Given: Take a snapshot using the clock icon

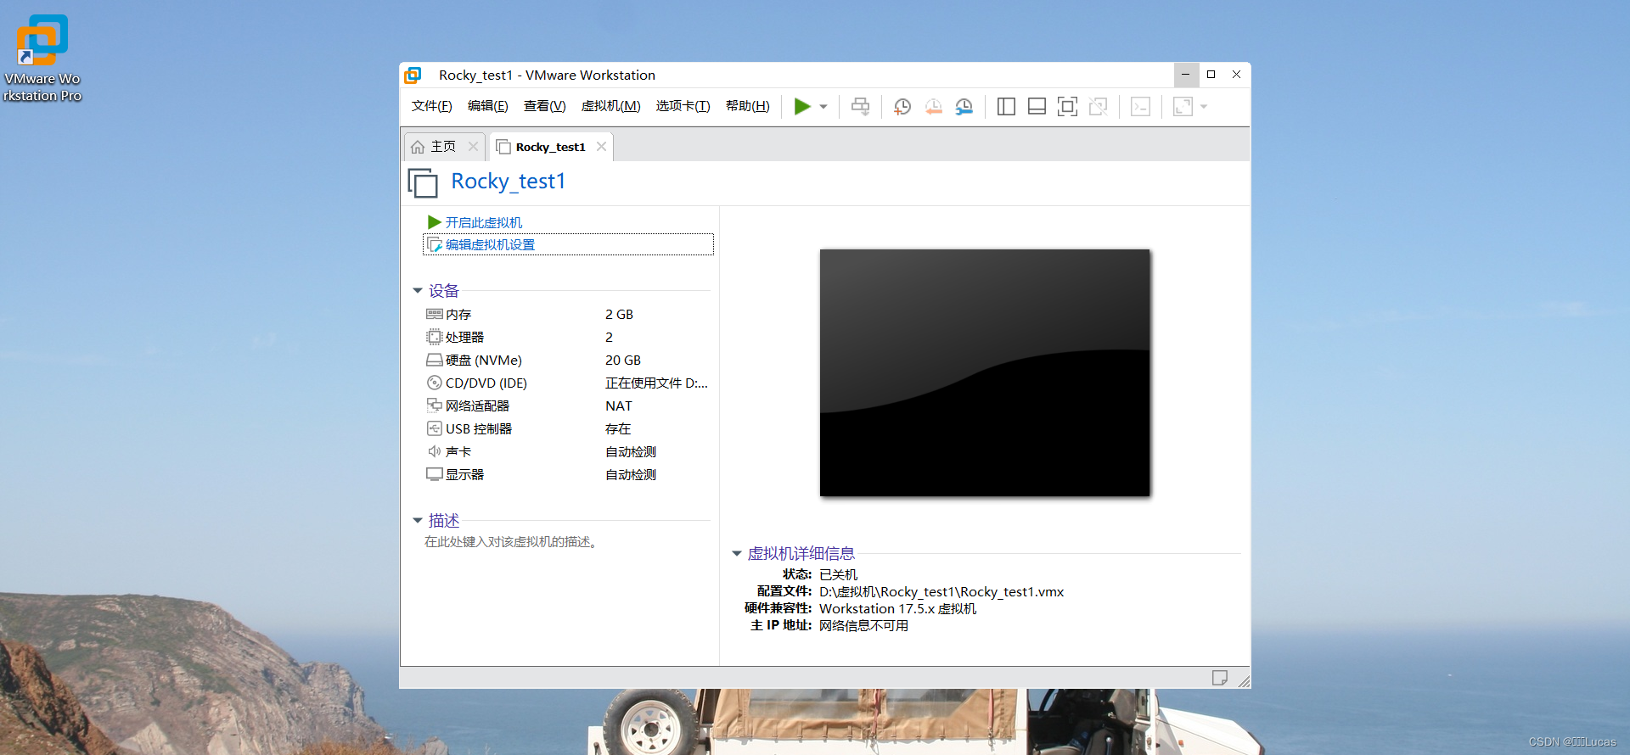Looking at the screenshot, I should 902,106.
